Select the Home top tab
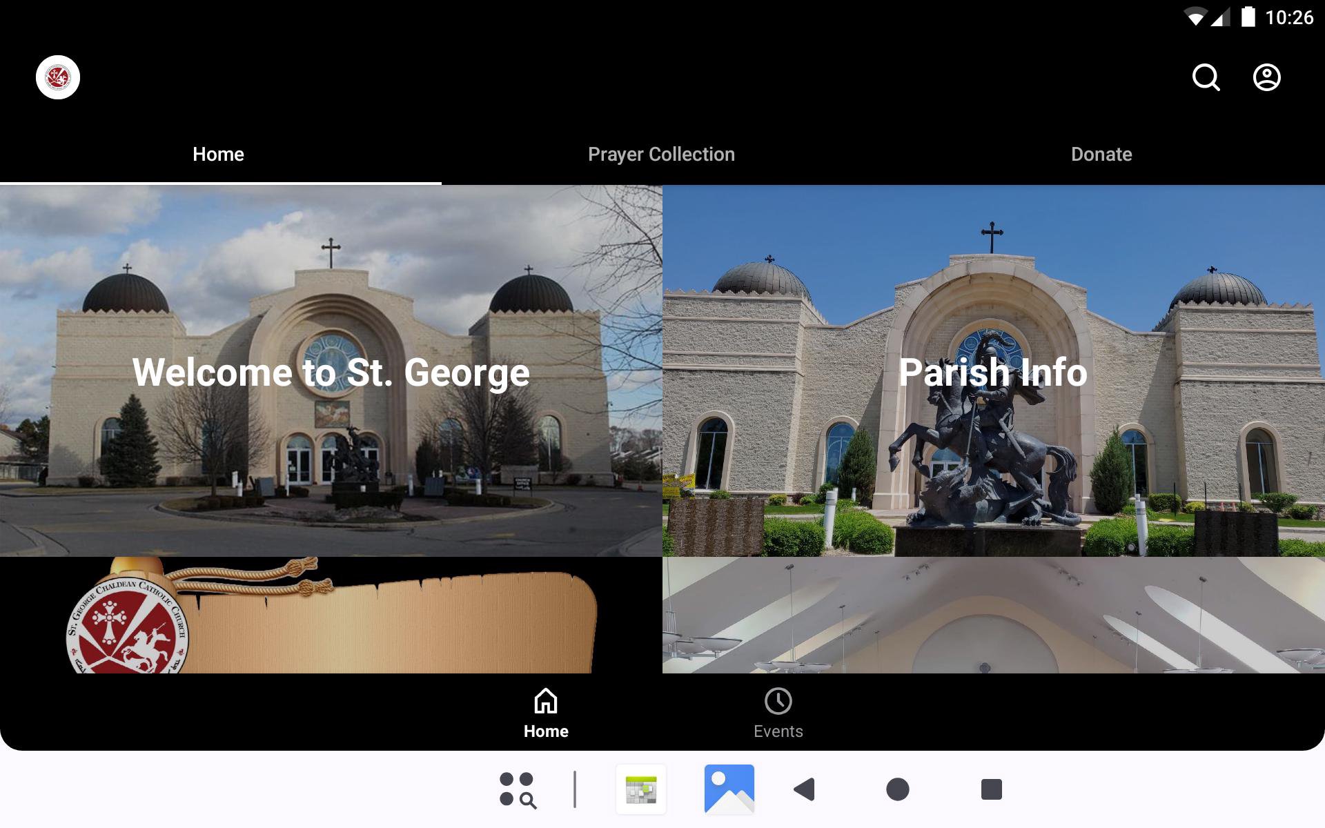This screenshot has width=1325, height=828. 218,155
